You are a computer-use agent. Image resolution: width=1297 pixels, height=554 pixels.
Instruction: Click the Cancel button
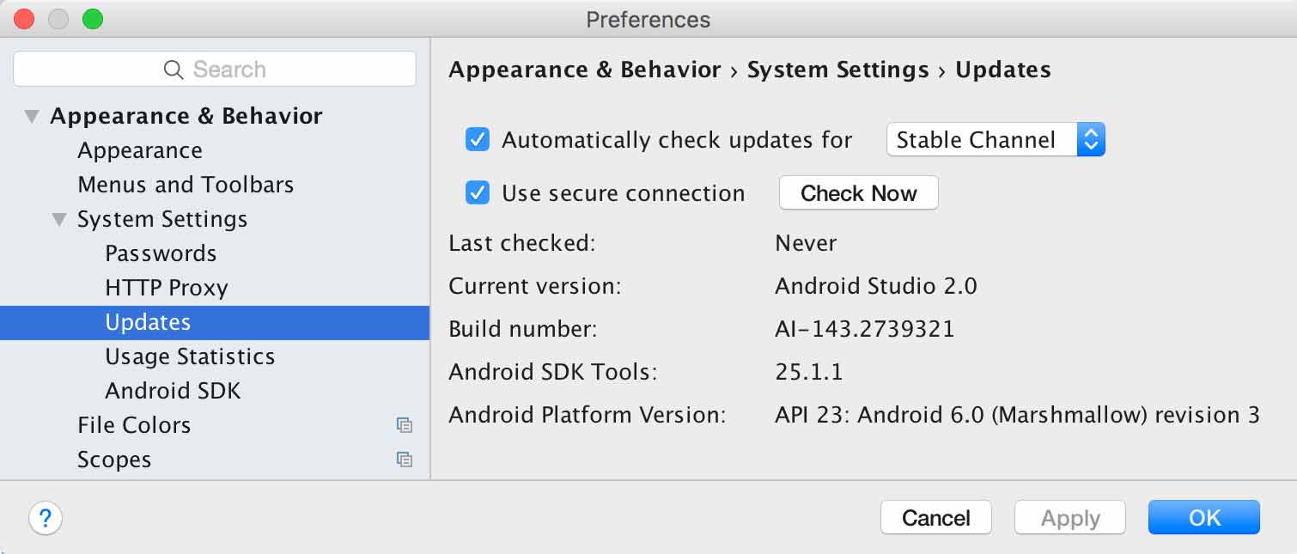(x=935, y=518)
